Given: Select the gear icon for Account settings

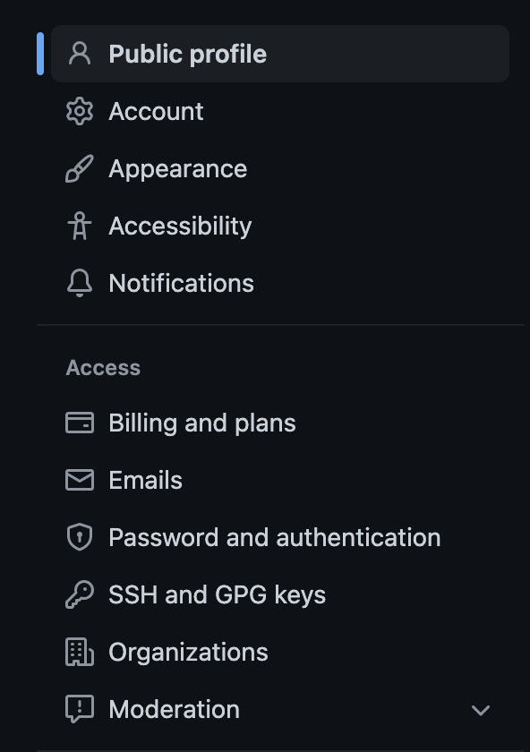Looking at the screenshot, I should pos(80,111).
